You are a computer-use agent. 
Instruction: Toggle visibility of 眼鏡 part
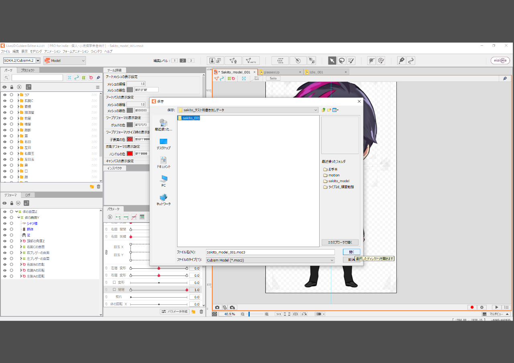[5, 107]
